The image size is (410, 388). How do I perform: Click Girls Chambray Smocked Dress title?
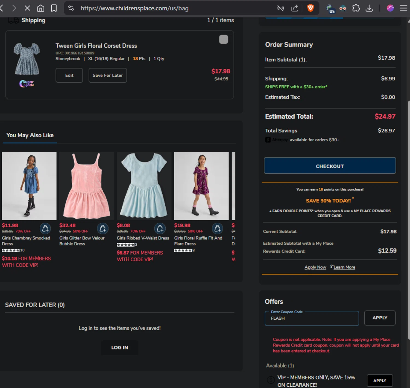pos(26,241)
